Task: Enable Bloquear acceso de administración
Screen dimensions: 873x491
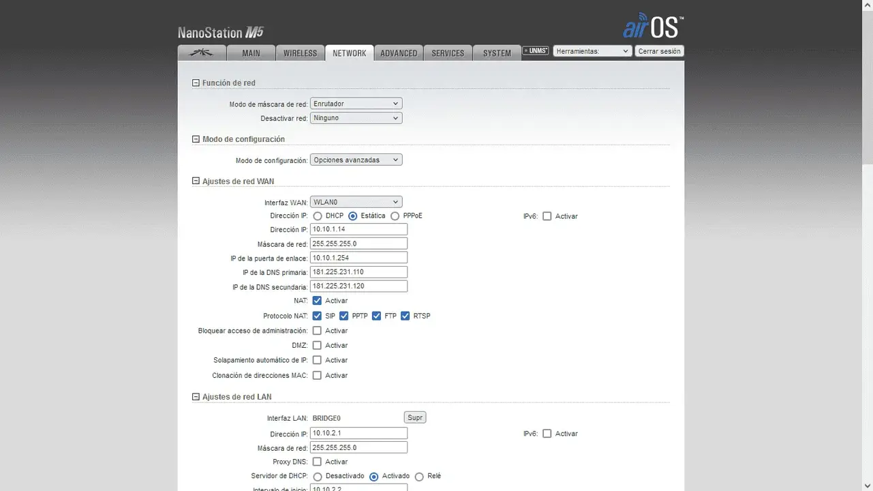Action: 317,331
